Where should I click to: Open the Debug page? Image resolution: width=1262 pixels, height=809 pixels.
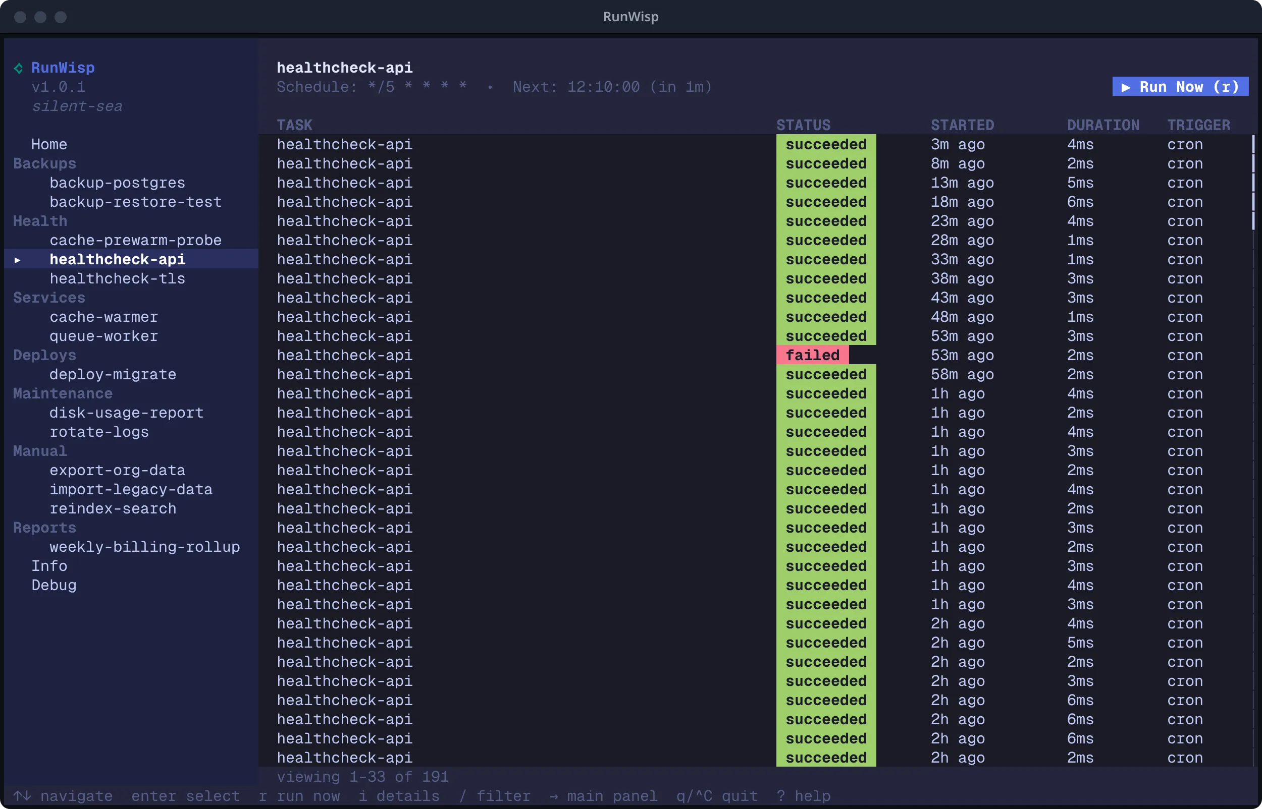click(54, 585)
